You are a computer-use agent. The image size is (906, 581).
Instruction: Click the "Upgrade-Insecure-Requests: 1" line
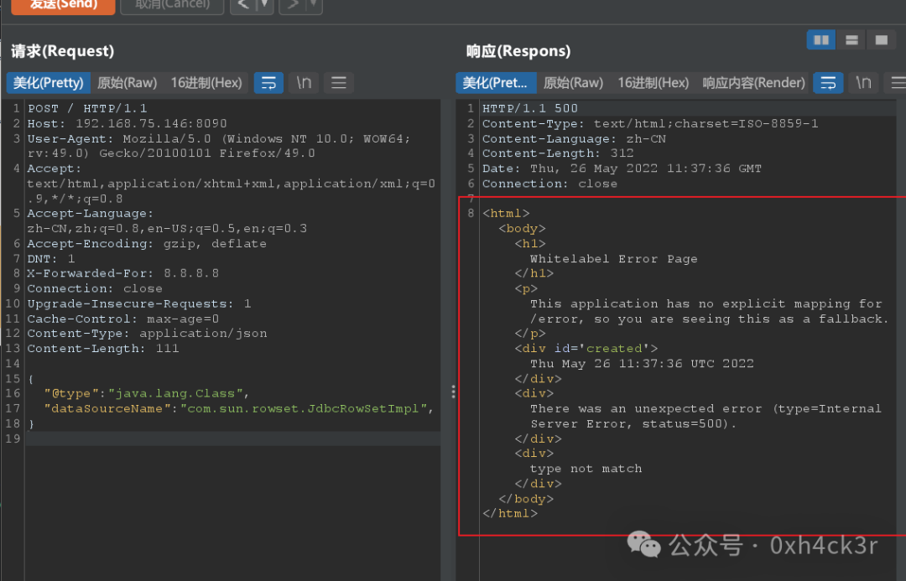(x=139, y=303)
